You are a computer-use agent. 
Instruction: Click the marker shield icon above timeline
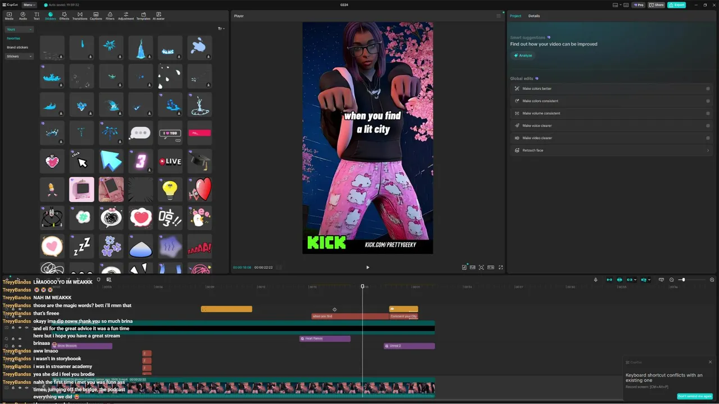pyautogui.click(x=98, y=279)
